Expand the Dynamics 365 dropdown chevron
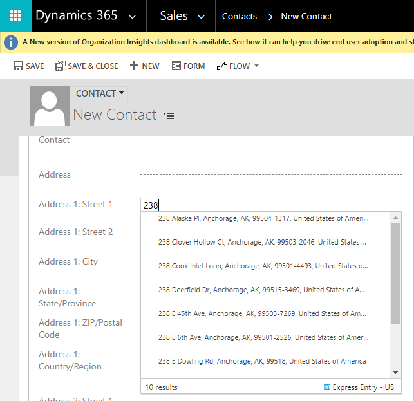The image size is (414, 401). point(133,17)
